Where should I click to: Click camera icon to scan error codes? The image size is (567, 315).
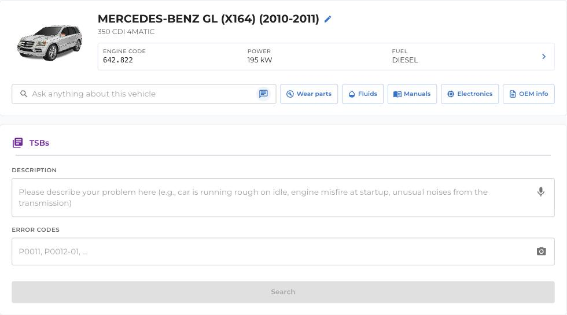[x=541, y=251]
